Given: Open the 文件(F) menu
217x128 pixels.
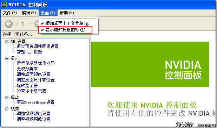Looking at the screenshot, I should click(x=10, y=13).
